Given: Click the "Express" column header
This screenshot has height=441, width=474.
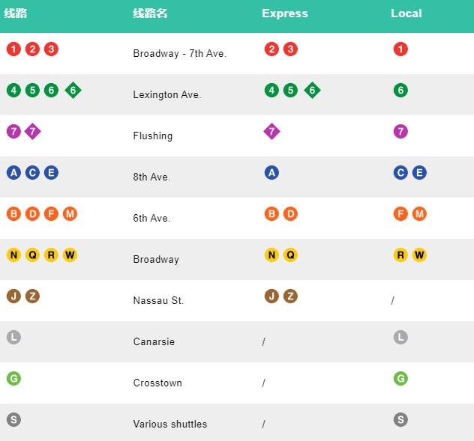Looking at the screenshot, I should (x=285, y=13).
